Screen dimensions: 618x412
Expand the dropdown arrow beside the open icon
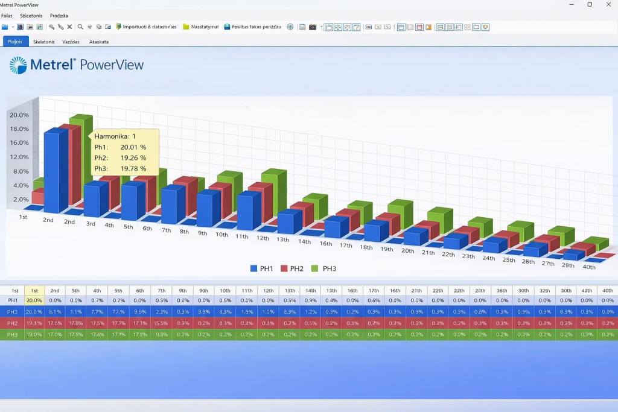click(x=12, y=27)
